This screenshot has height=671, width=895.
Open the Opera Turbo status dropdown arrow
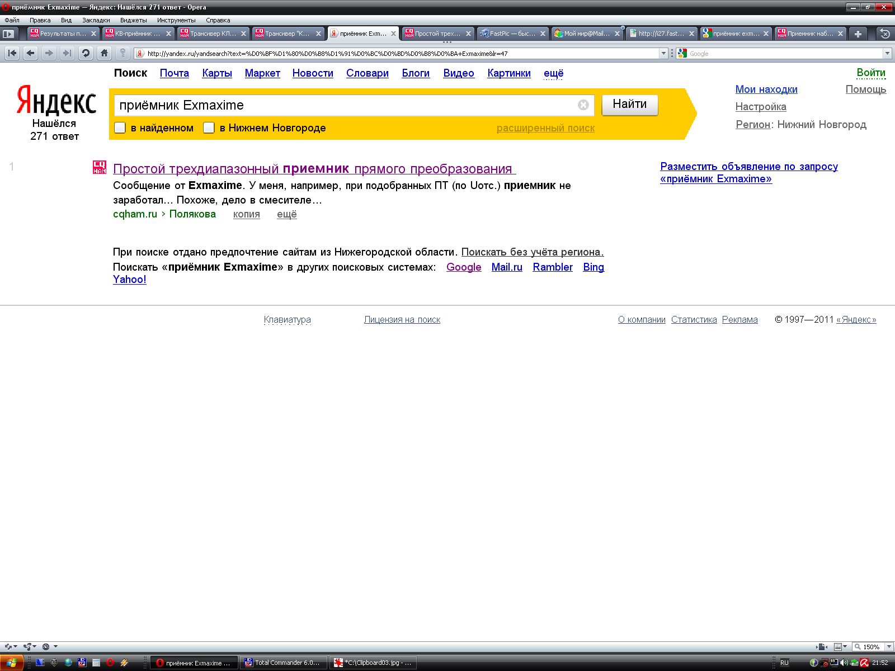[55, 646]
